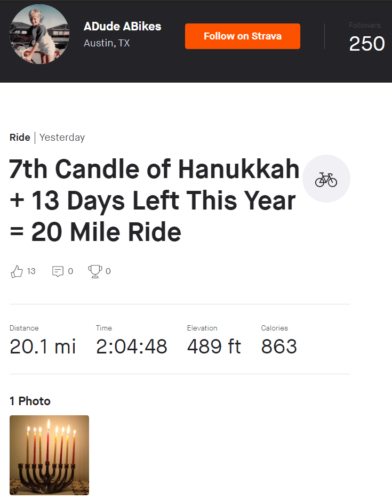Image resolution: width=392 pixels, height=499 pixels.
Task: Click the Austin, TX location text
Action: click(x=107, y=44)
